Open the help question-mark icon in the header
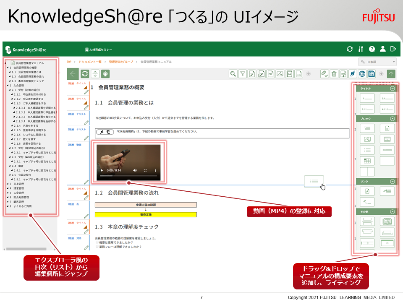Screen dimensions: 403x302 372,49
